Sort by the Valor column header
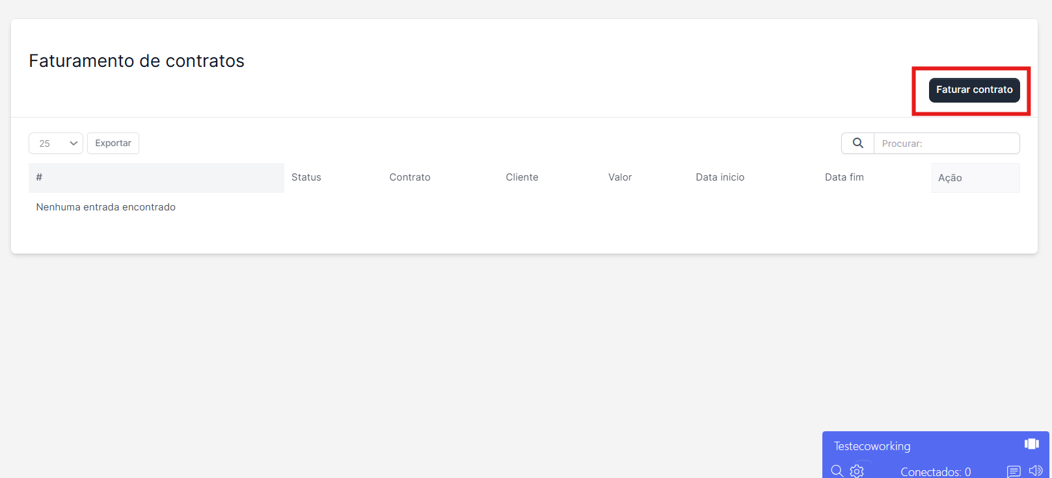1052x478 pixels. [620, 177]
